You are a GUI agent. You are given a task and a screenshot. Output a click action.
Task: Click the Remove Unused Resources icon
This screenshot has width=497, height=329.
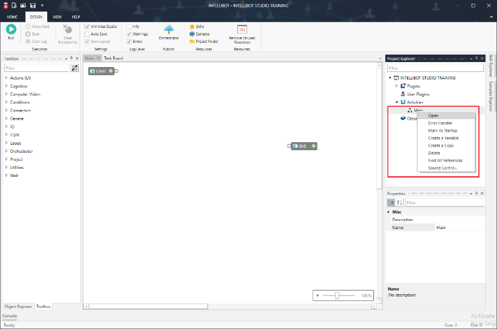click(x=242, y=31)
